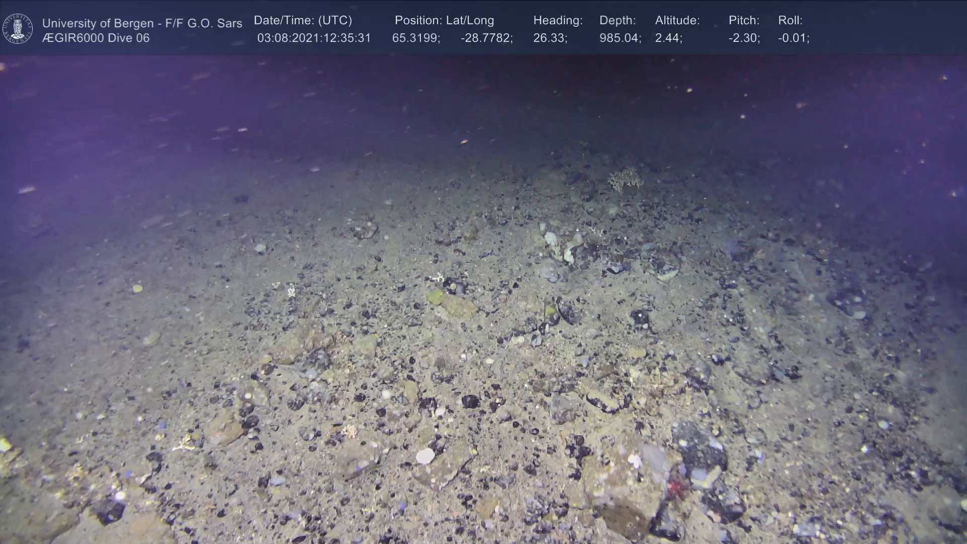Click the Pitch label

click(x=744, y=20)
